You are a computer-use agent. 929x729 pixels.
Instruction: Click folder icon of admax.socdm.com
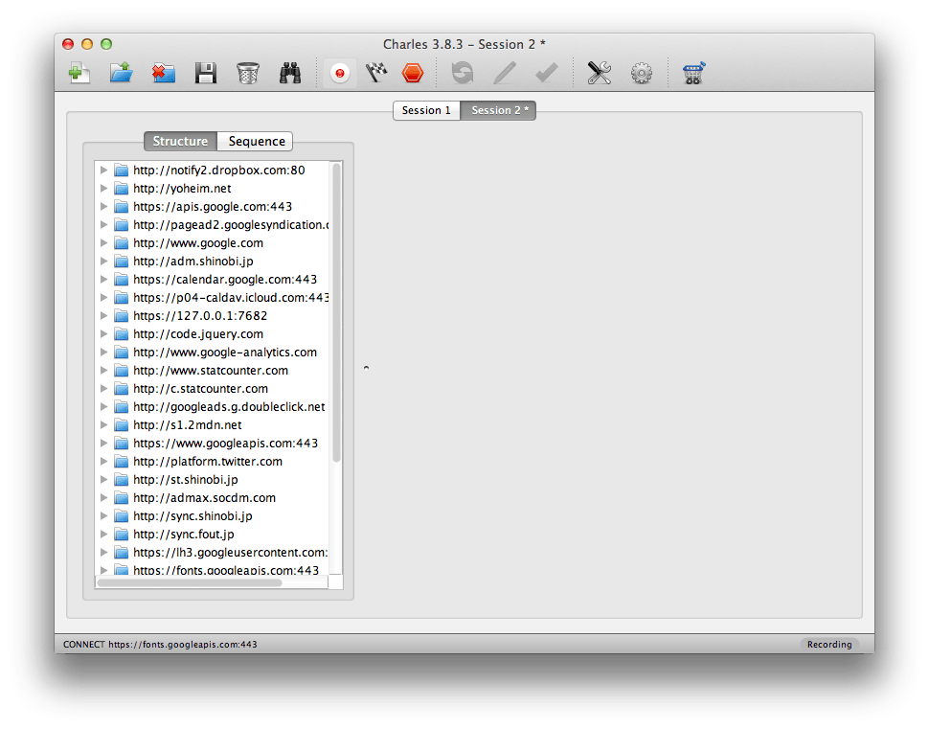[x=122, y=498]
